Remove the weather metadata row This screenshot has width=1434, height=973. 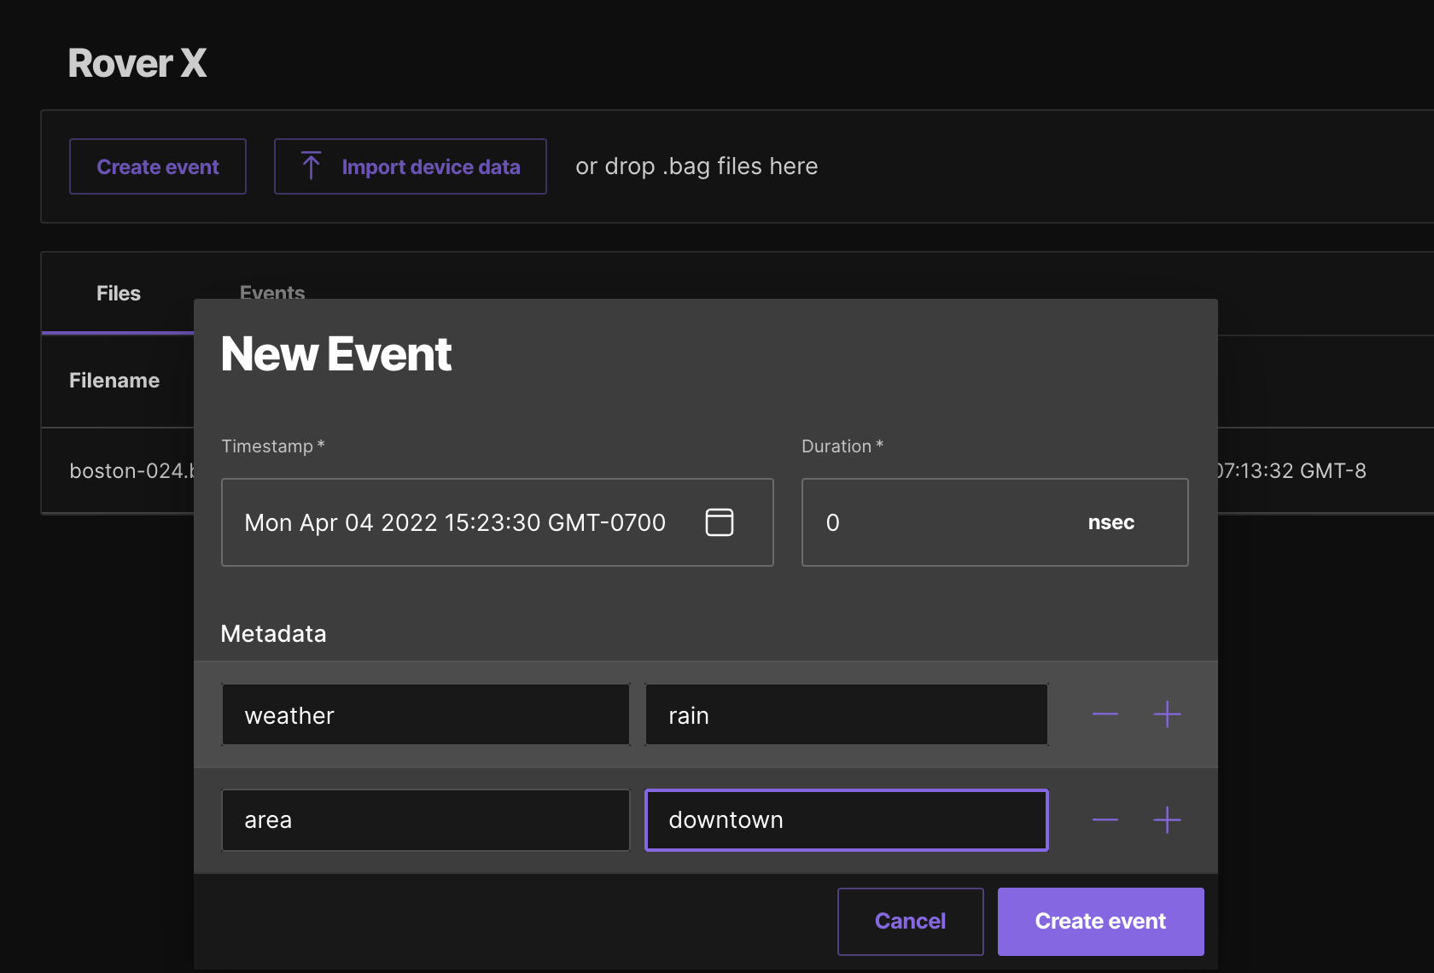click(x=1104, y=714)
